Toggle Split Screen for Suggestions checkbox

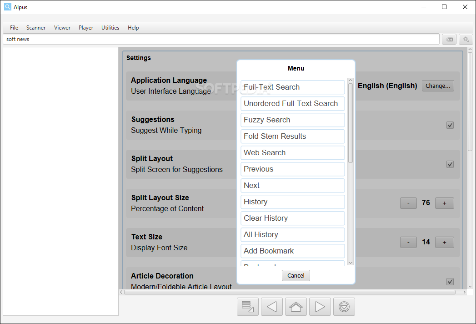click(x=450, y=164)
